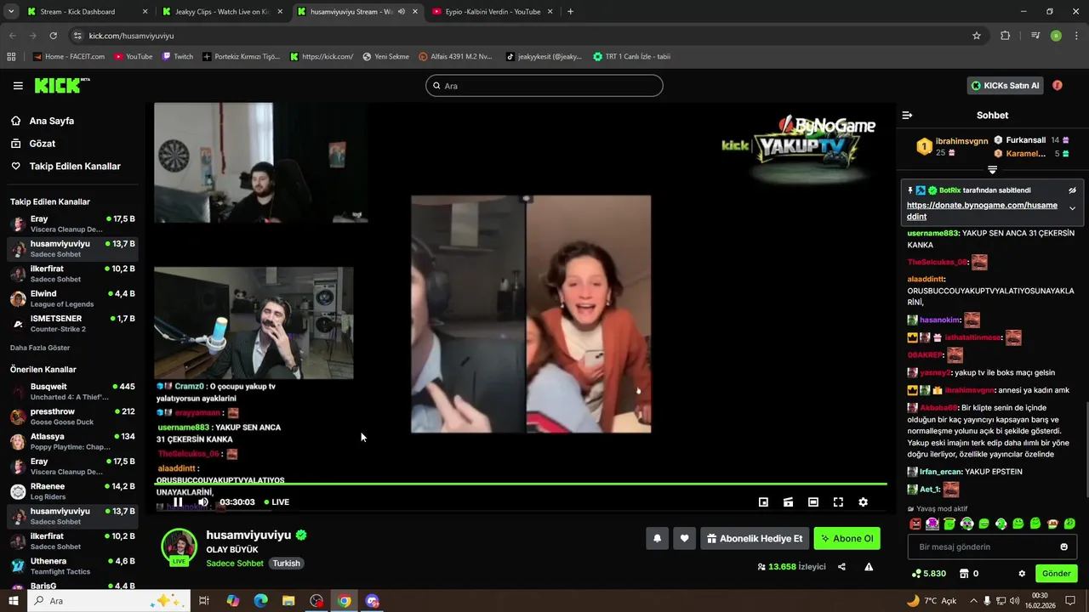1089x612 pixels.
Task: Open Chrome extensions puzzle icon
Action: coord(1005,36)
